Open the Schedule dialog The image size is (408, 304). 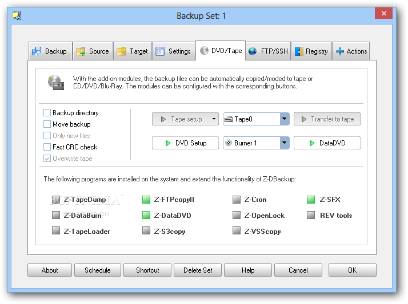point(98,270)
